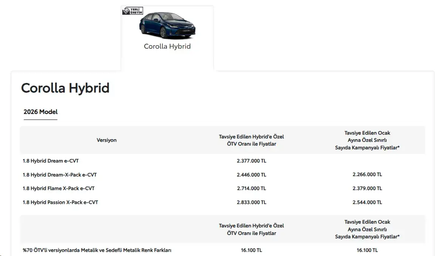Click the second table's Ocak Ayına Özel header
The image size is (441, 256).
(367, 229)
